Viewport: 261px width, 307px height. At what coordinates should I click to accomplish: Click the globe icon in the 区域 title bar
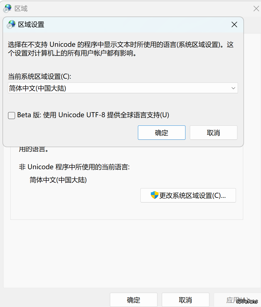(7, 9)
